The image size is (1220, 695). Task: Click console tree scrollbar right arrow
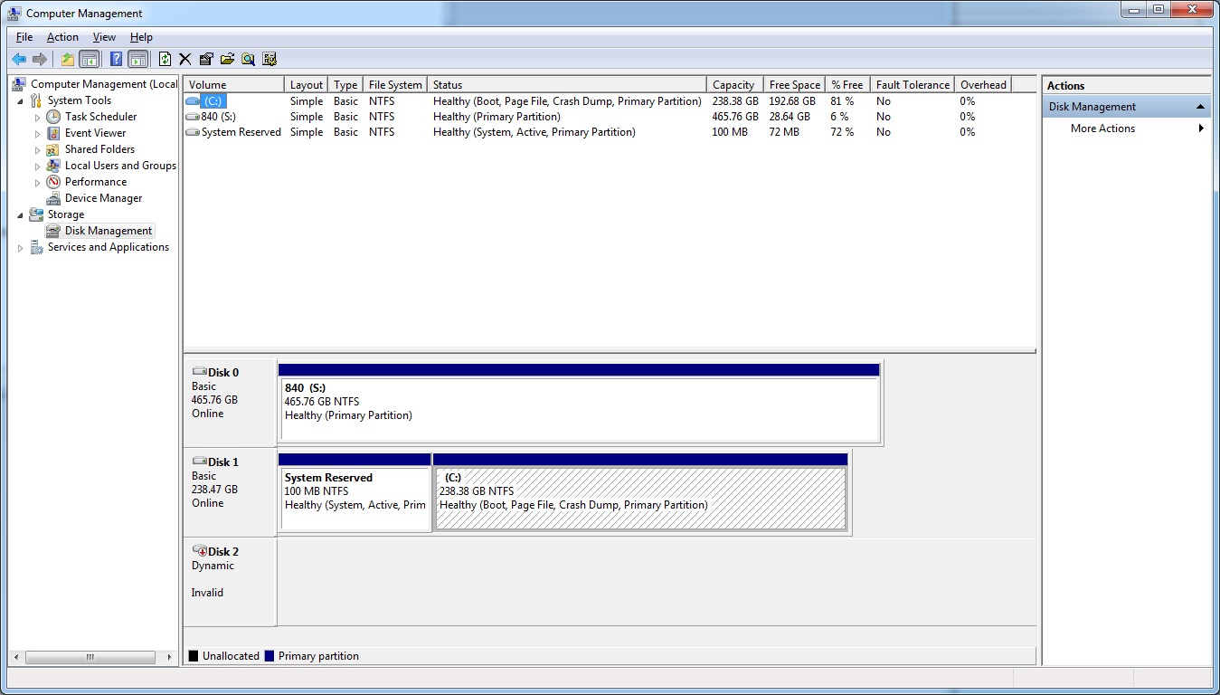pos(172,657)
